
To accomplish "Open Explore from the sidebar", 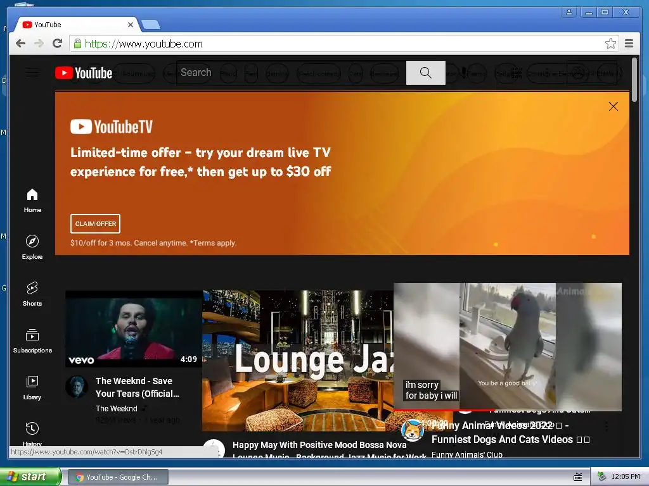I will pos(32,247).
